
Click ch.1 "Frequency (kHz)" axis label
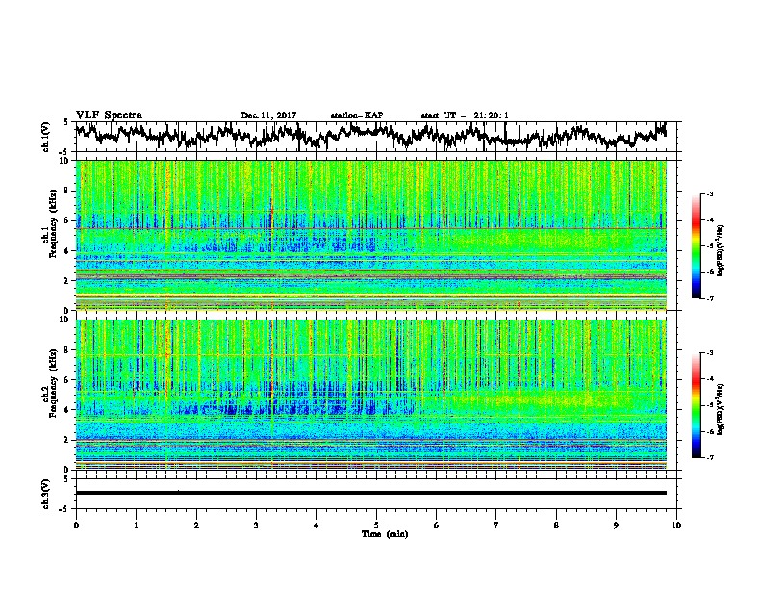pos(54,223)
